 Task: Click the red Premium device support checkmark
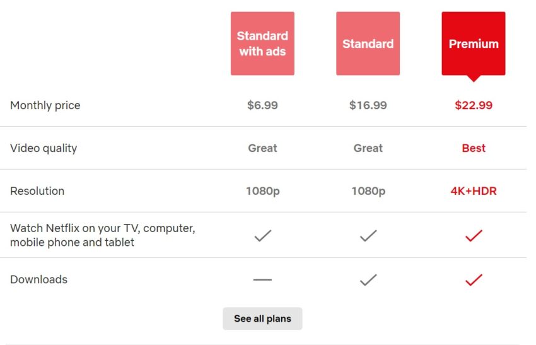[x=474, y=236]
